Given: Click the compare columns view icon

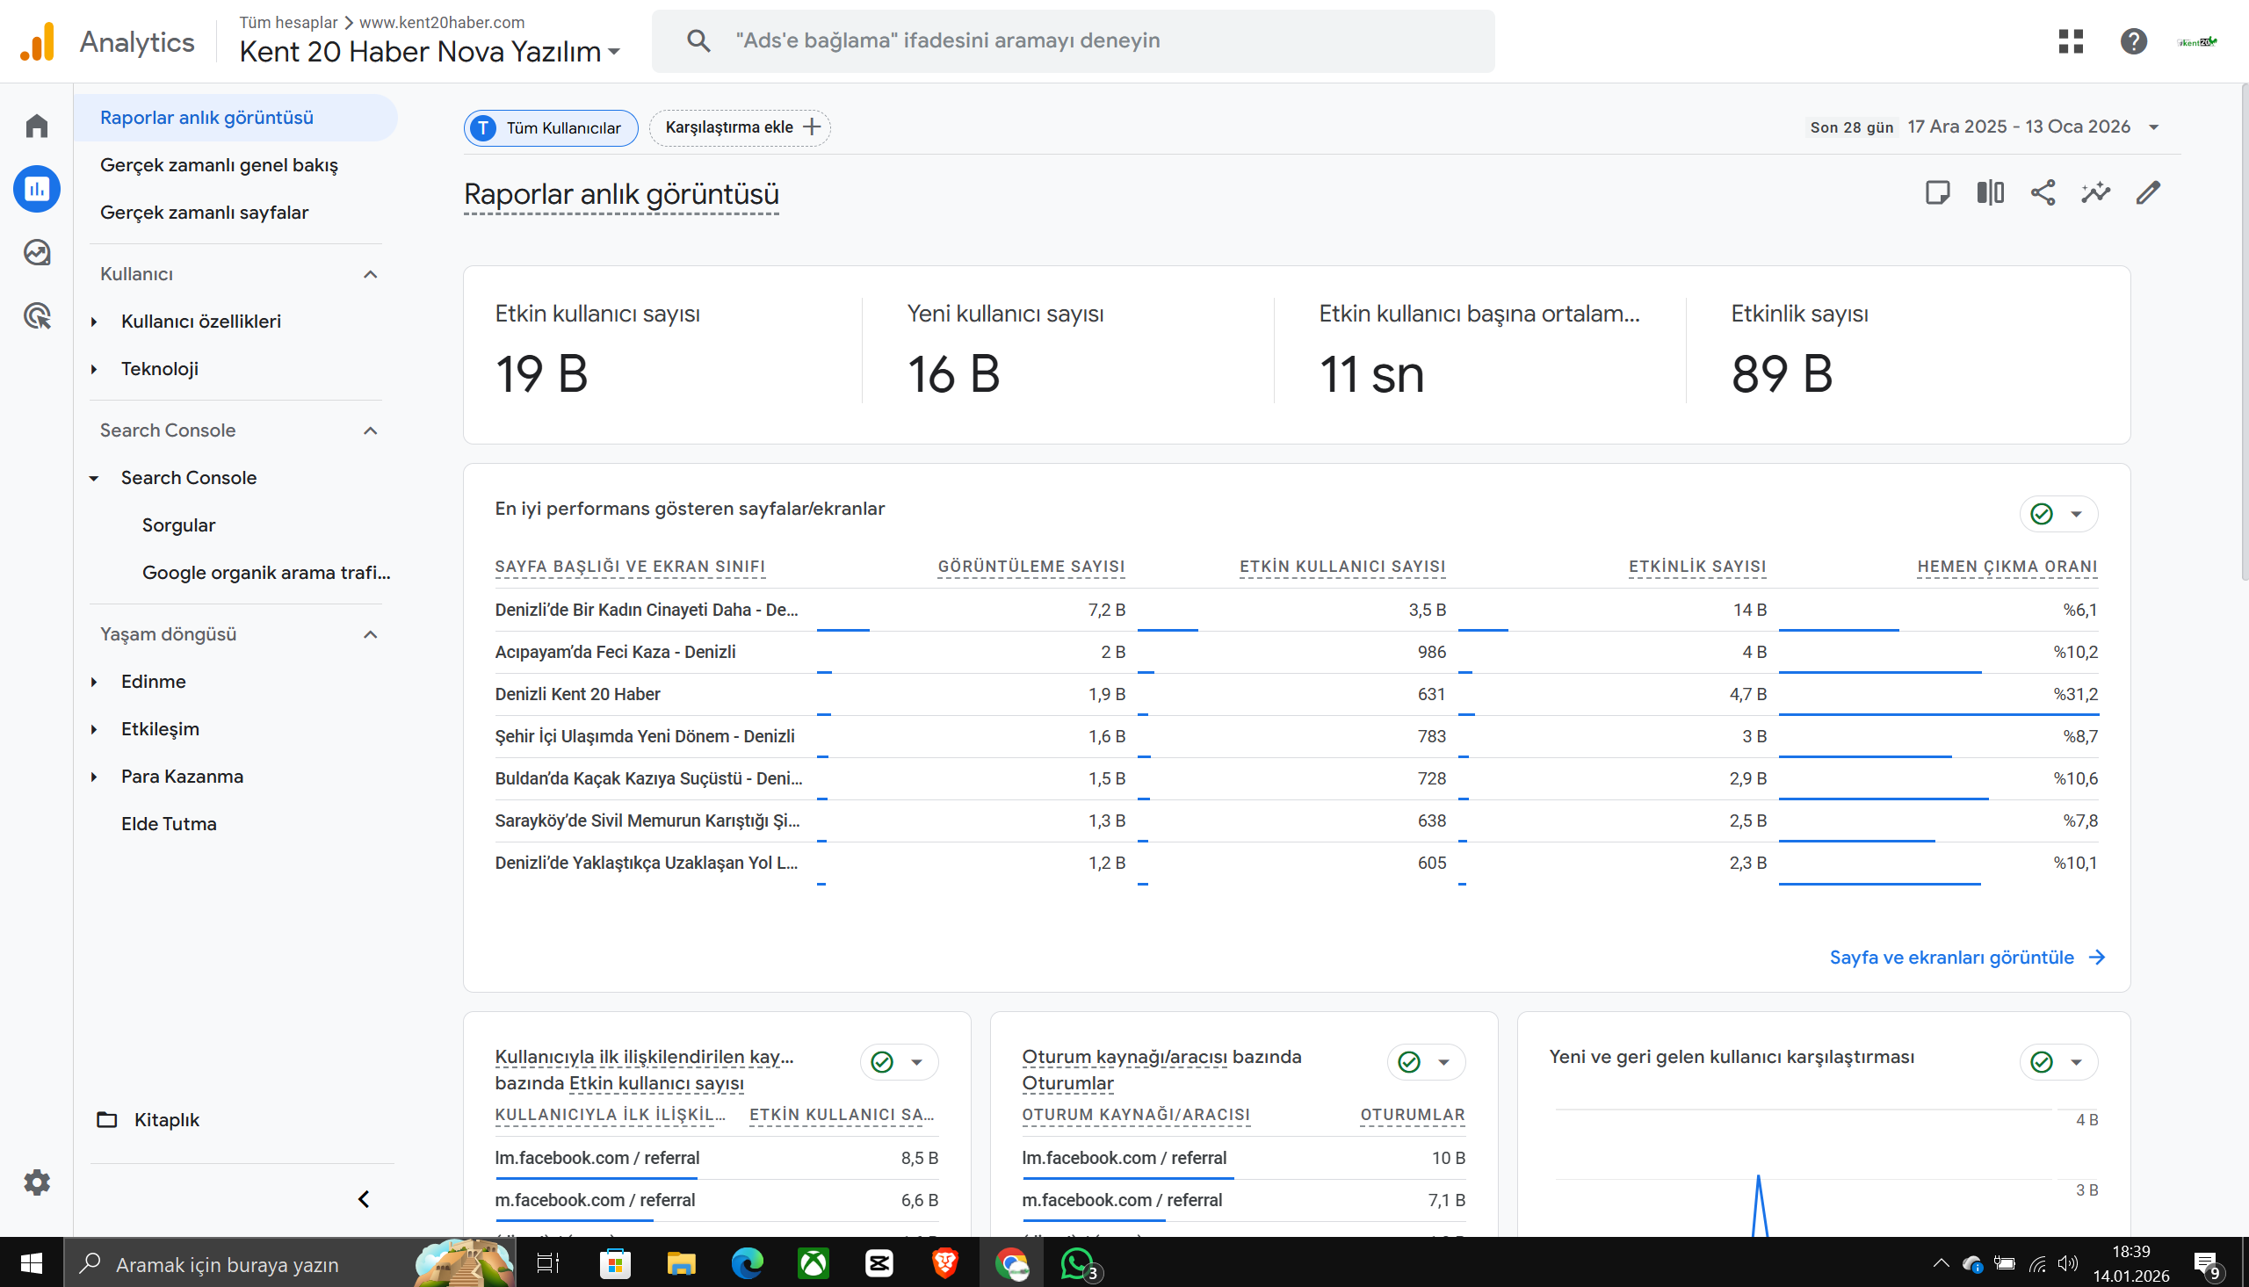Looking at the screenshot, I should pyautogui.click(x=1990, y=192).
